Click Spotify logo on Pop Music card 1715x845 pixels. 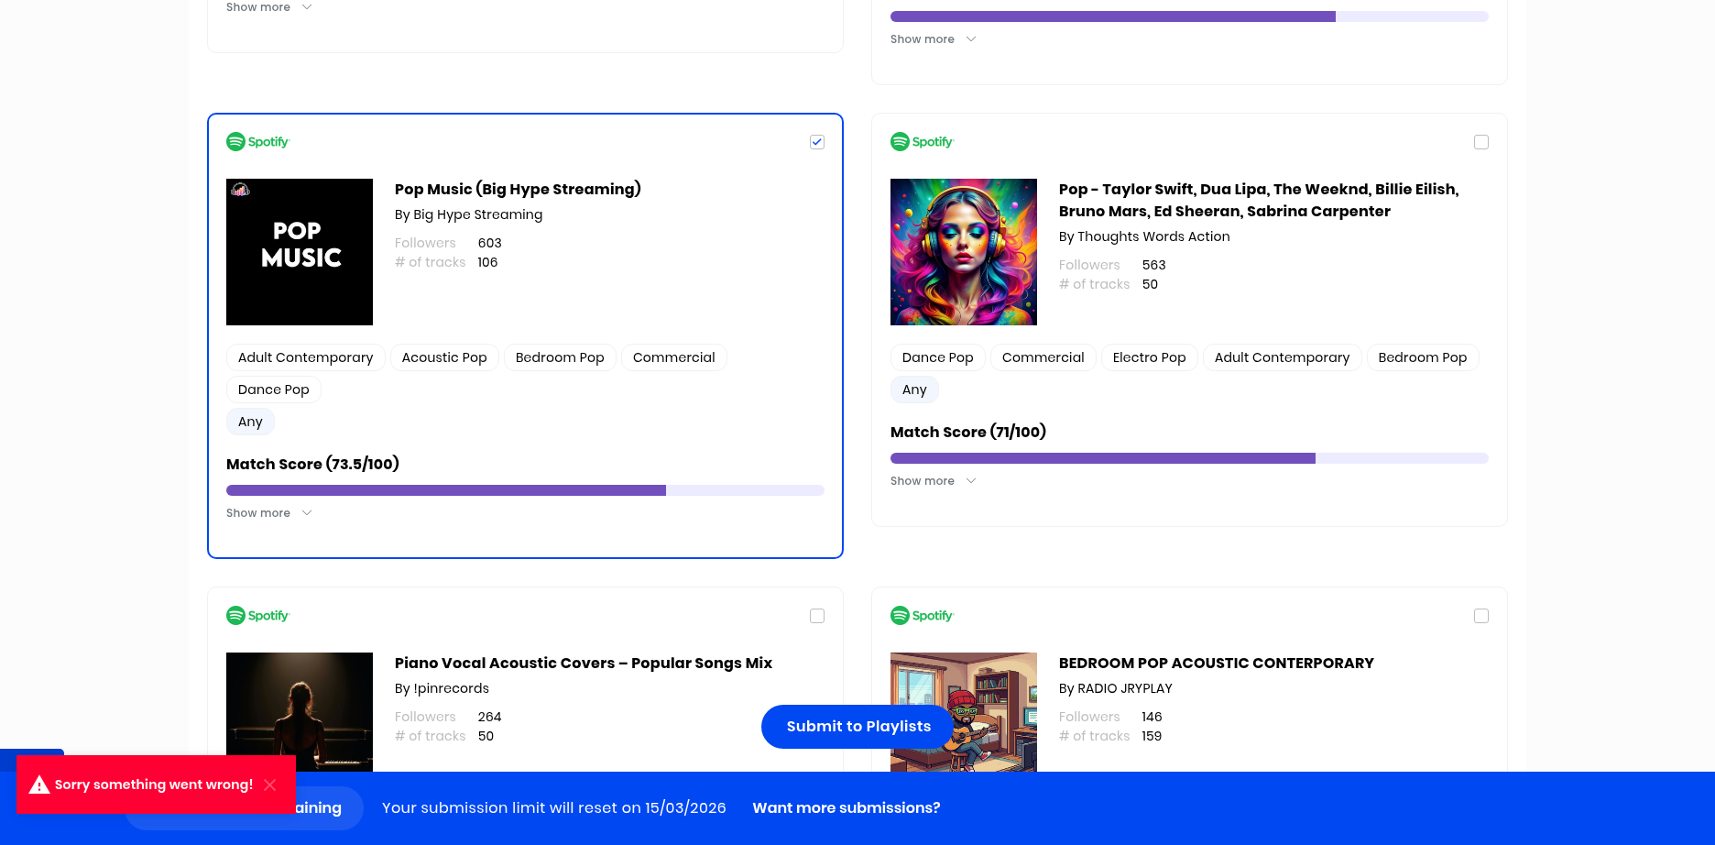(257, 142)
